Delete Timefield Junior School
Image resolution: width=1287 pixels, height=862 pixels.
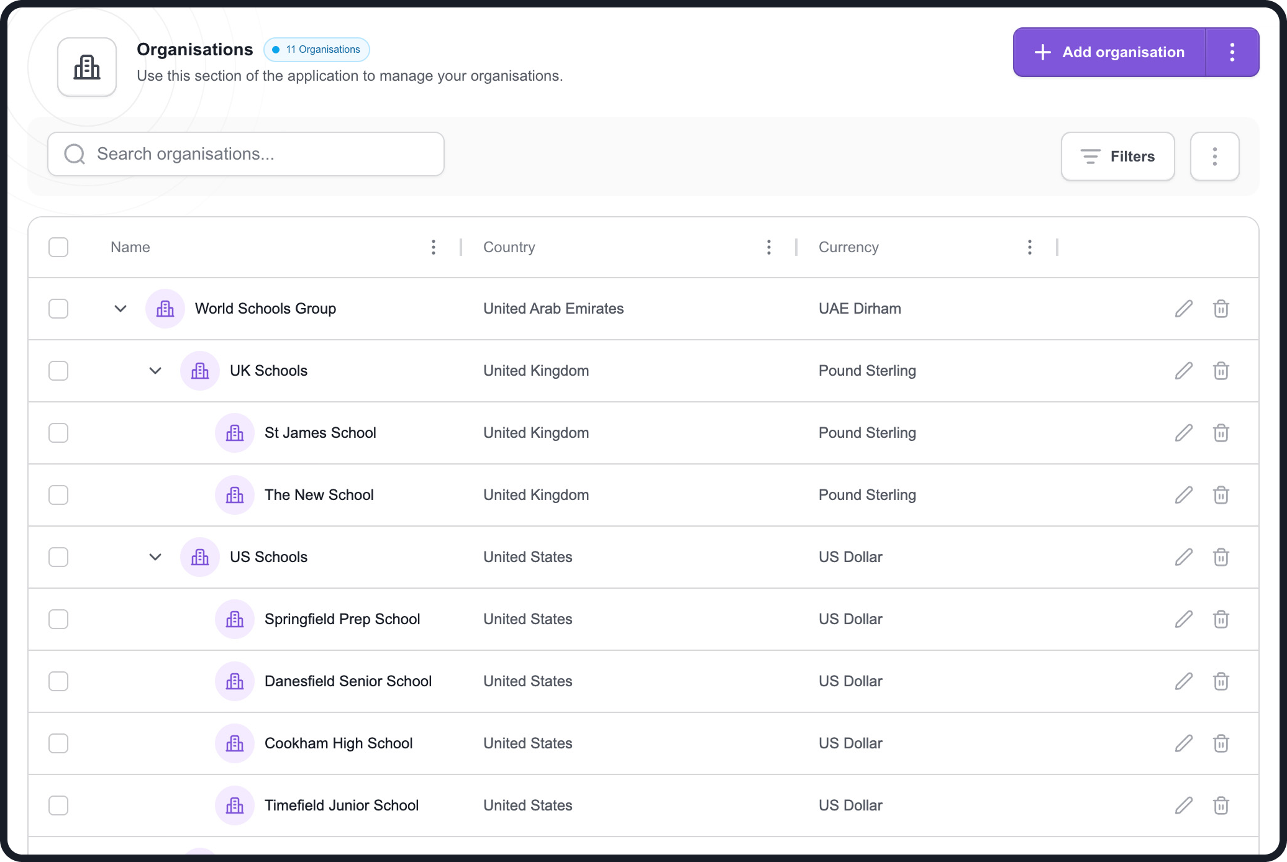[x=1221, y=805]
